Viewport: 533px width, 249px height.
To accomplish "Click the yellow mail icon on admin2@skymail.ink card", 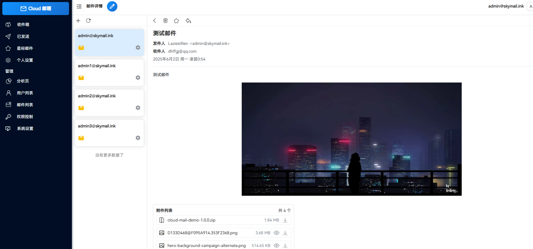I will 81,108.
